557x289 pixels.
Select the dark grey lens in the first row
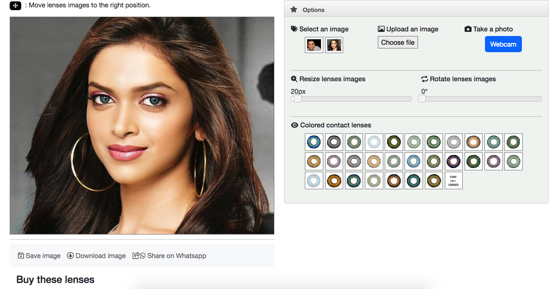click(334, 142)
